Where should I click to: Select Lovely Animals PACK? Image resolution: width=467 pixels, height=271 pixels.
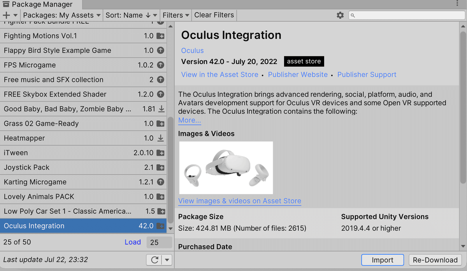pyautogui.click(x=83, y=197)
